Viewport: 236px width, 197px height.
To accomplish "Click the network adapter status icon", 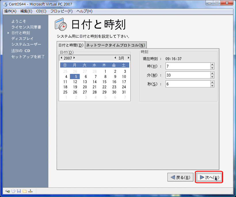I will (31, 191).
